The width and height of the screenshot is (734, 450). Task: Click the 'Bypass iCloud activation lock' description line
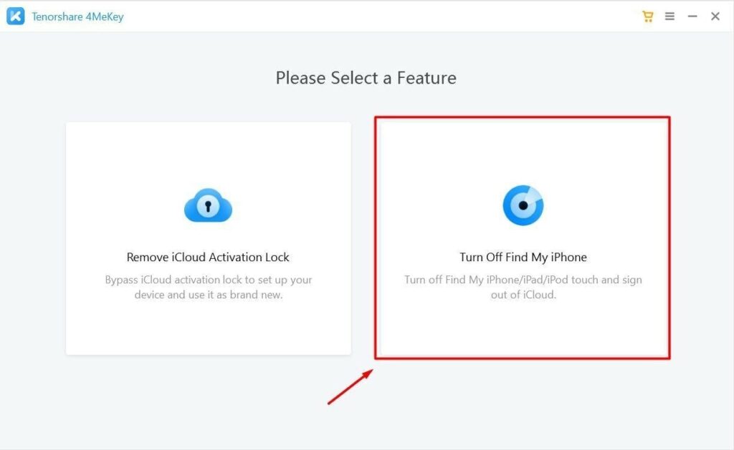(209, 280)
